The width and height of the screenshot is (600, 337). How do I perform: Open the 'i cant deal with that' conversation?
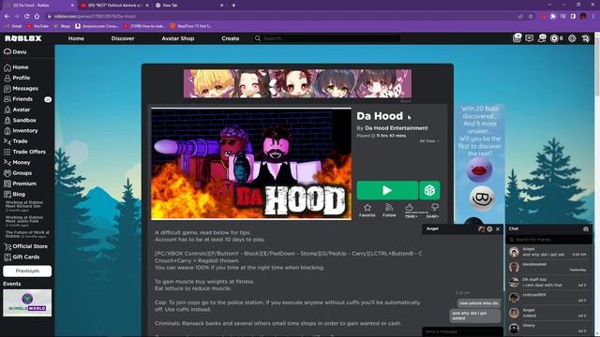[x=548, y=283]
